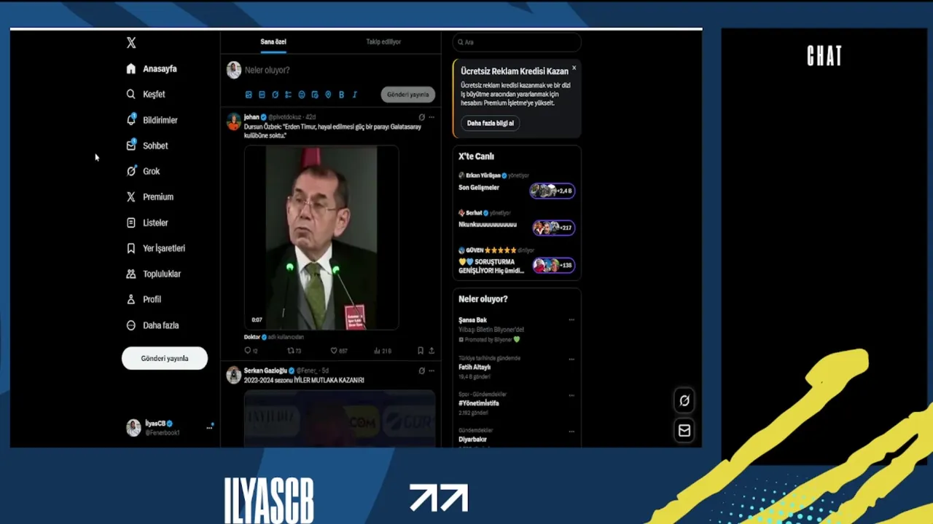Click the Ara search box
This screenshot has width=933, height=524.
pyautogui.click(x=517, y=42)
